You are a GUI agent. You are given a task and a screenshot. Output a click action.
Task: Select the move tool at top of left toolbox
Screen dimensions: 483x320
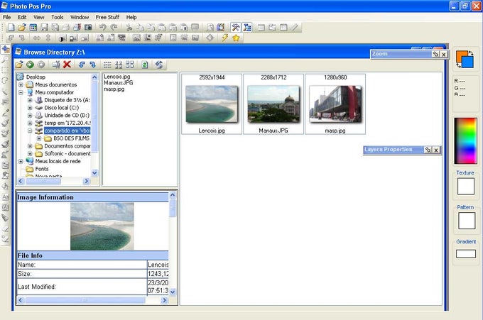coord(6,49)
